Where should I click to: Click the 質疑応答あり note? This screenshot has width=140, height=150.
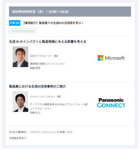(18, 138)
